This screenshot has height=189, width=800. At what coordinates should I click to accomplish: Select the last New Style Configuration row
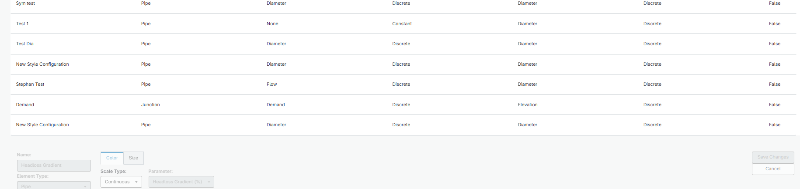click(42, 125)
